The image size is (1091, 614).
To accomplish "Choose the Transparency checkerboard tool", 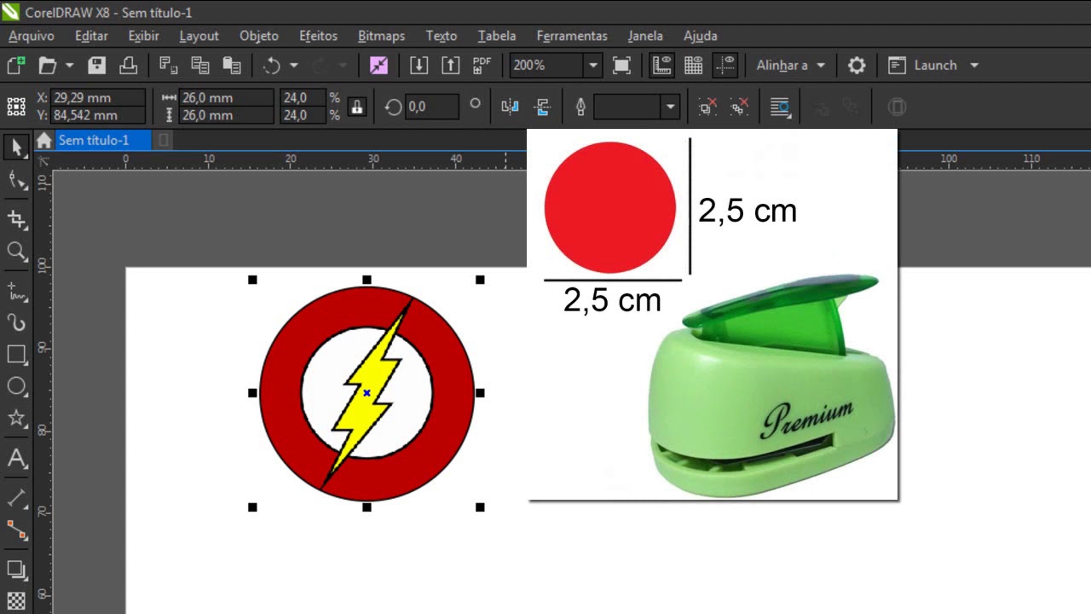I will click(x=16, y=600).
